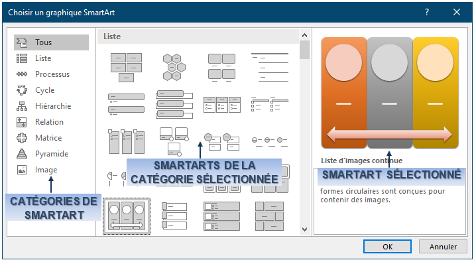Click the Liste d'images continue title
The width and height of the screenshot is (474, 262).
tap(361, 161)
